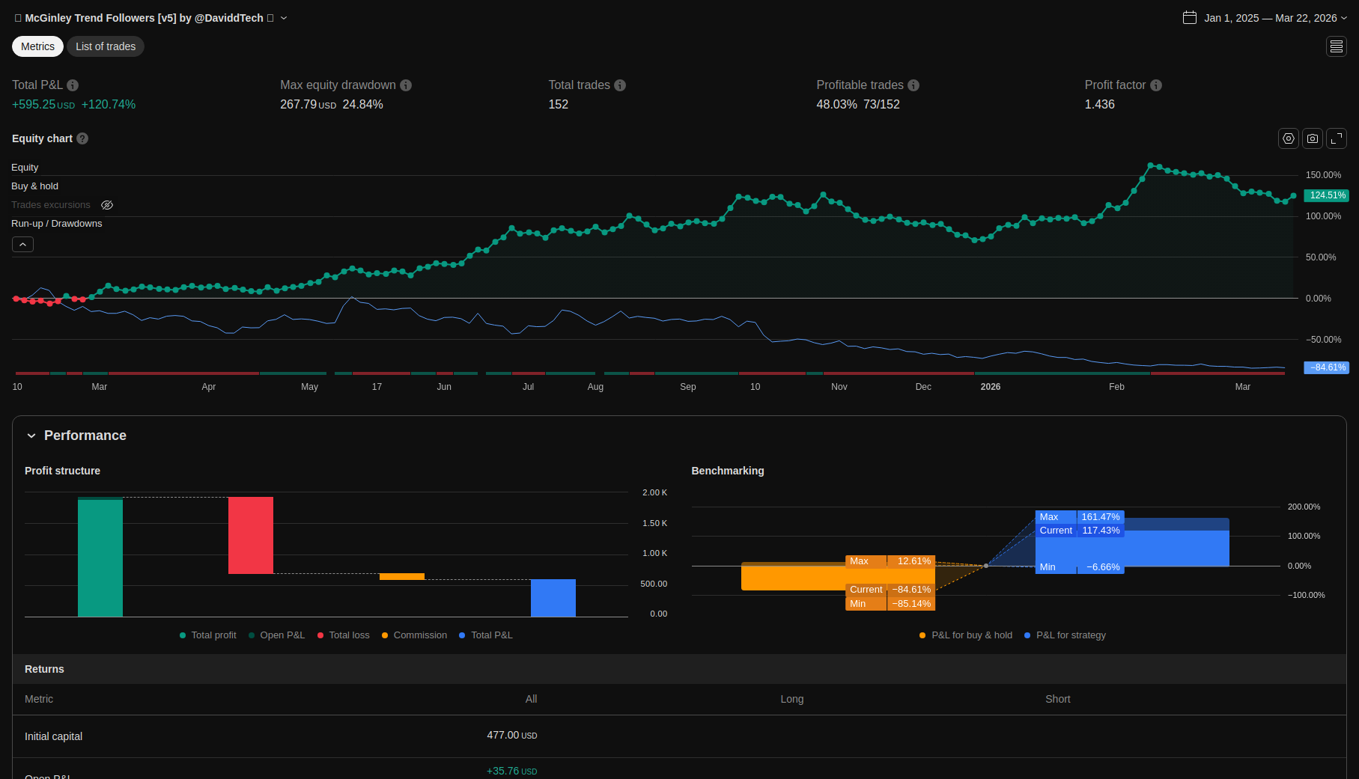
Task: Toggle the Buy & hold series
Action: click(34, 186)
